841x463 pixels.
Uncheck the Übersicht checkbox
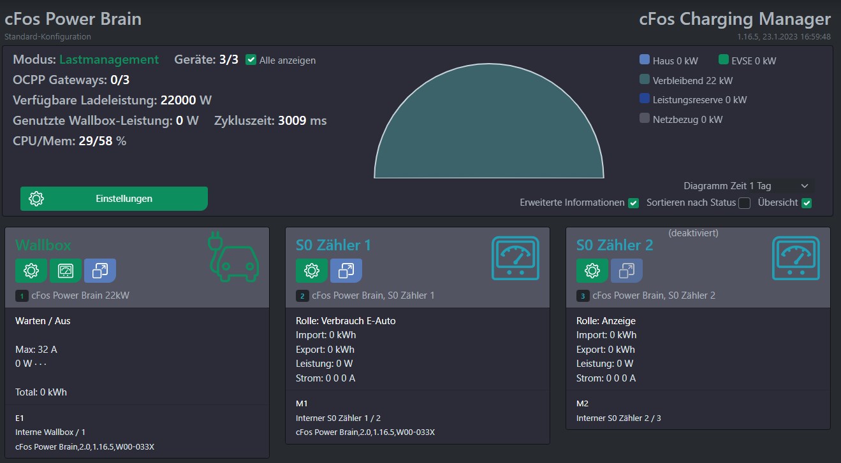coord(807,203)
